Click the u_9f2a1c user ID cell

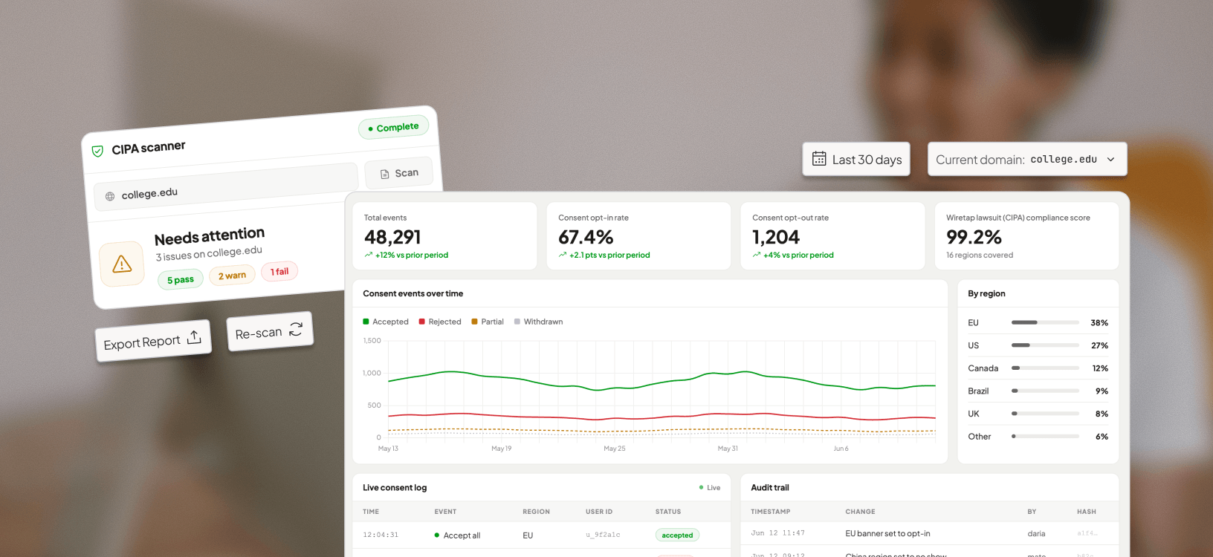603,535
